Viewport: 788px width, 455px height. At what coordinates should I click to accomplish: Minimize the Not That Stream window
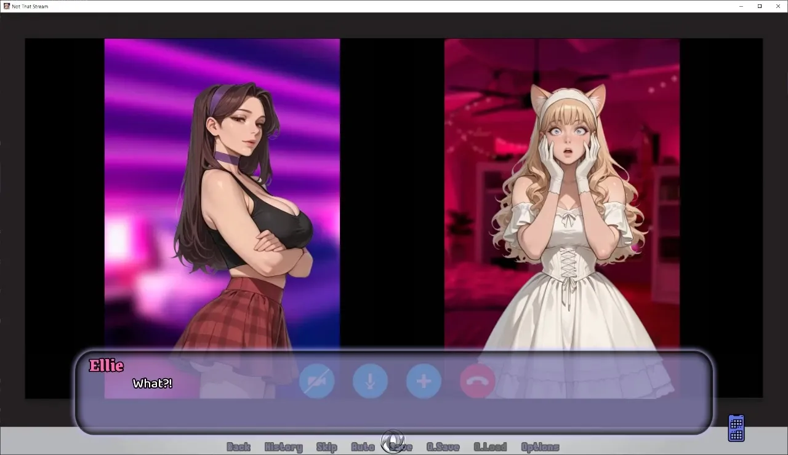(741, 6)
